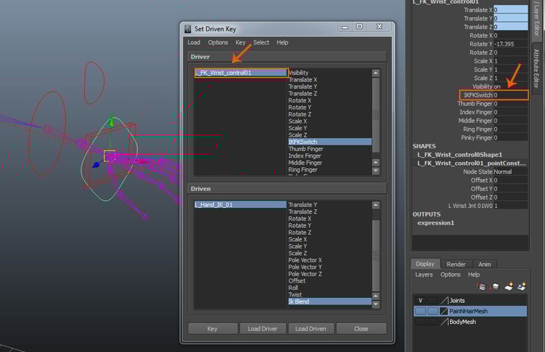Screen dimensions: 545x352
Task: Switch to the Anim layer tab
Action: 484,264
